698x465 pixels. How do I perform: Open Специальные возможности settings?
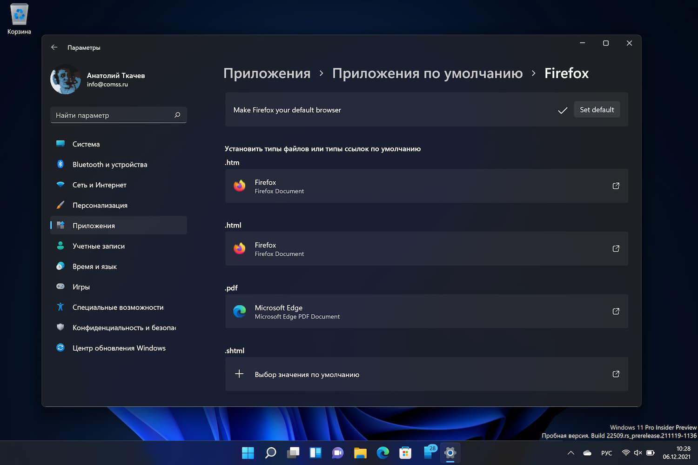[x=118, y=307]
